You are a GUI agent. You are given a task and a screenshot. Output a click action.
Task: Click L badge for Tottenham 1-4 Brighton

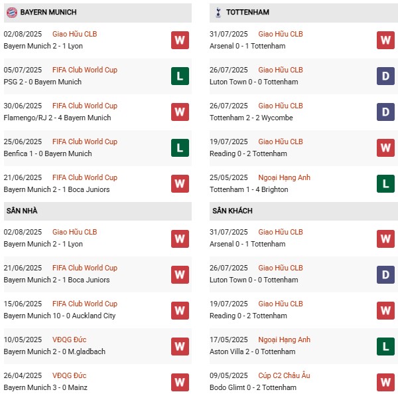[x=385, y=183]
